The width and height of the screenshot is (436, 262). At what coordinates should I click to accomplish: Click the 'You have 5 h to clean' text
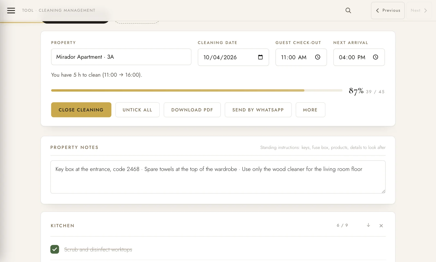point(97,75)
